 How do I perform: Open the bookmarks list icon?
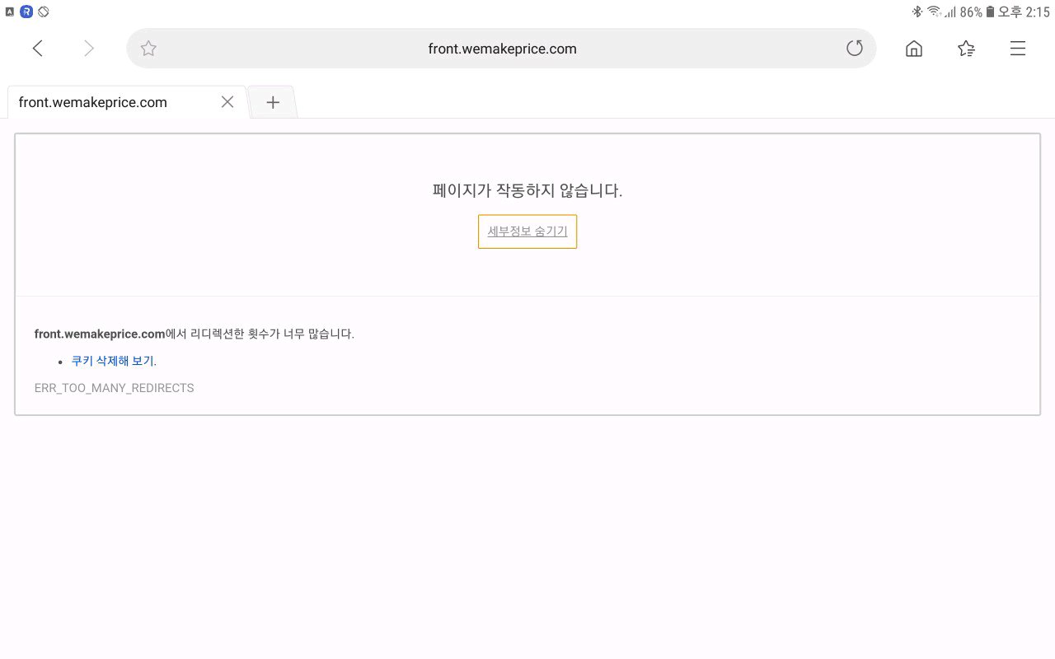point(967,49)
